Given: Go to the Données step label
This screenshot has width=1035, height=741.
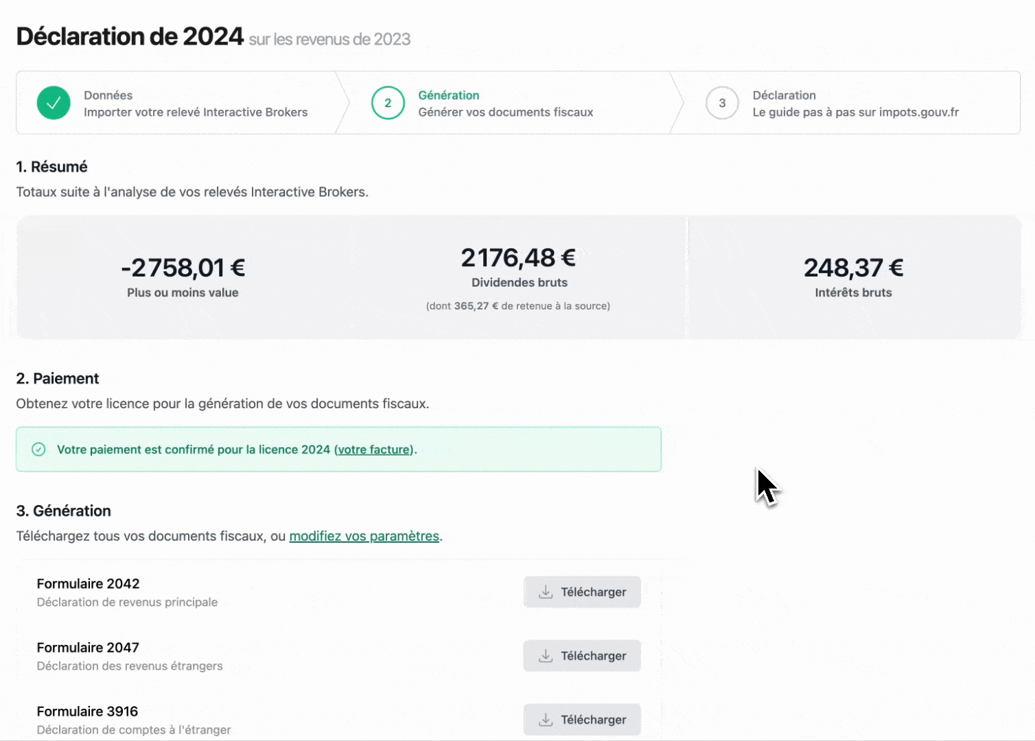Looking at the screenshot, I should pyautogui.click(x=108, y=95).
